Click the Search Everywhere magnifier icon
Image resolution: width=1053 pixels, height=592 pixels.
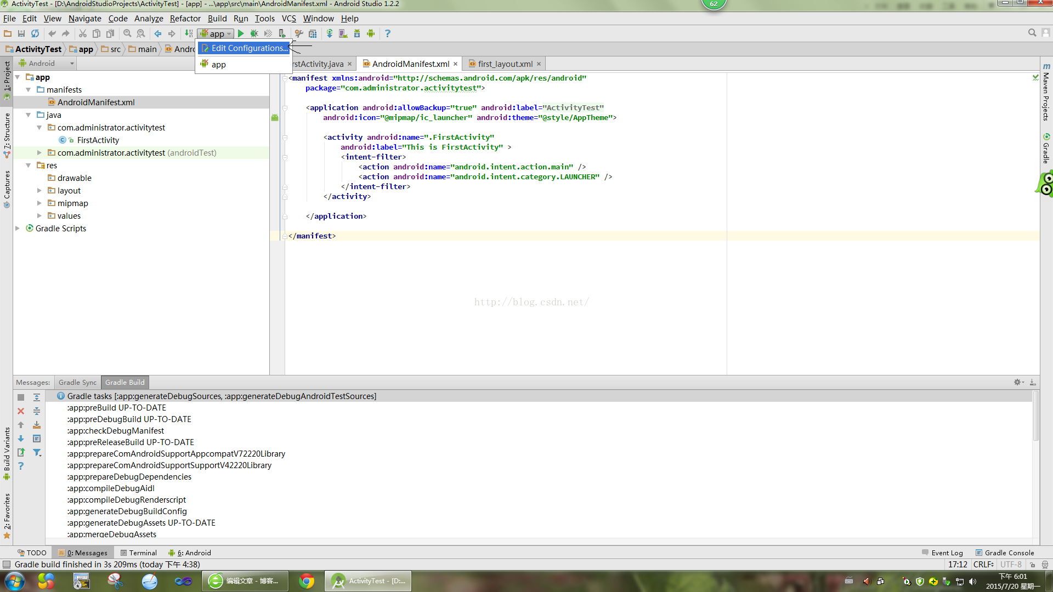point(1032,33)
